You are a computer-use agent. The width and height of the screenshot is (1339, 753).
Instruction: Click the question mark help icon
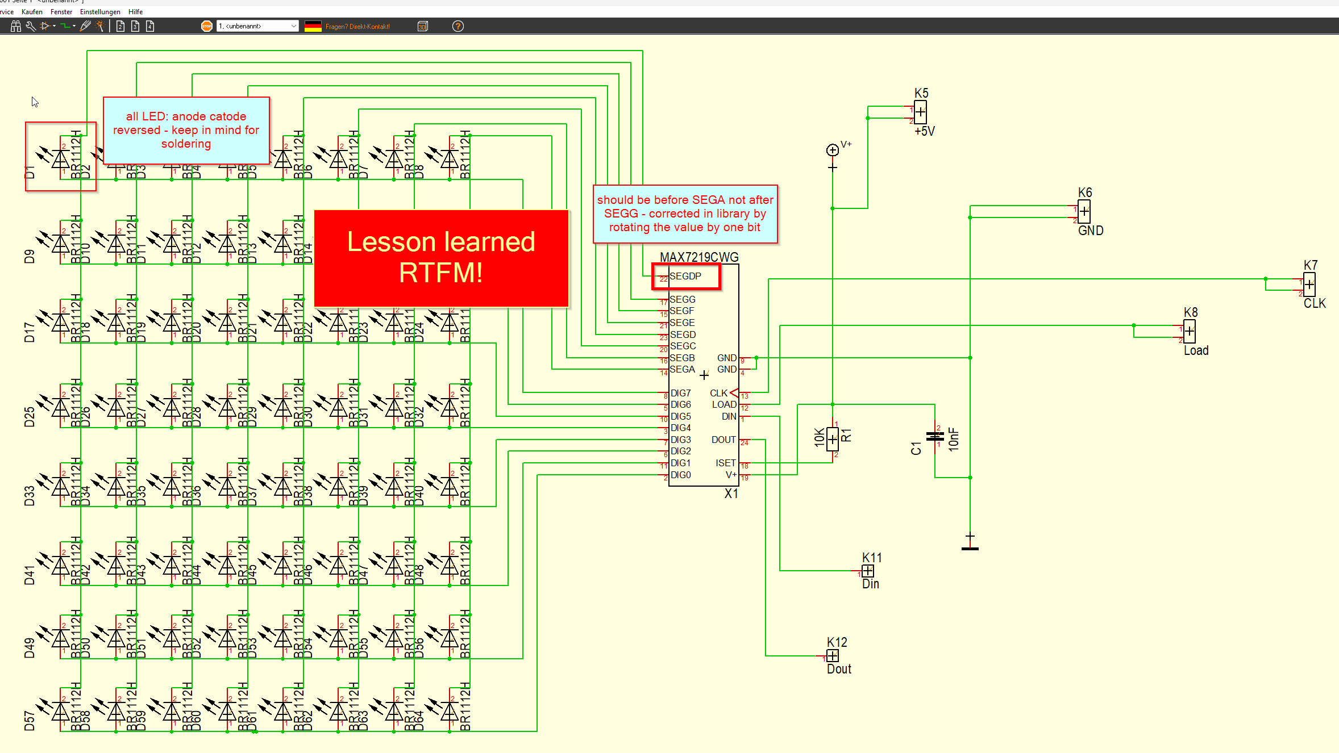tap(458, 26)
